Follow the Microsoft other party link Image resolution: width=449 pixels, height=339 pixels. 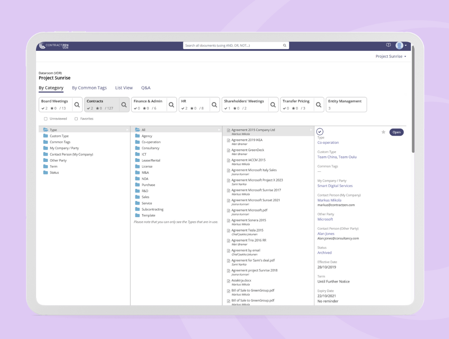(x=325, y=219)
